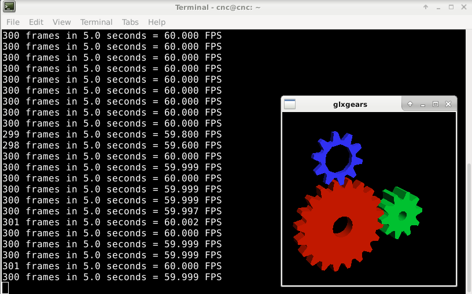The image size is (472, 294).
Task: Click the Terminal window always-on-top arrow icon
Action: point(426,7)
